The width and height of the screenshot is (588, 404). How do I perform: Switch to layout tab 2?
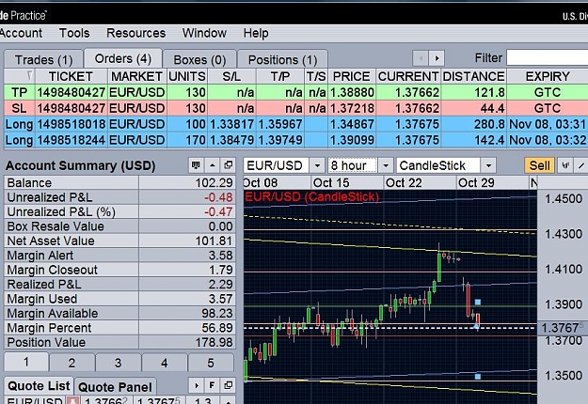[72, 363]
